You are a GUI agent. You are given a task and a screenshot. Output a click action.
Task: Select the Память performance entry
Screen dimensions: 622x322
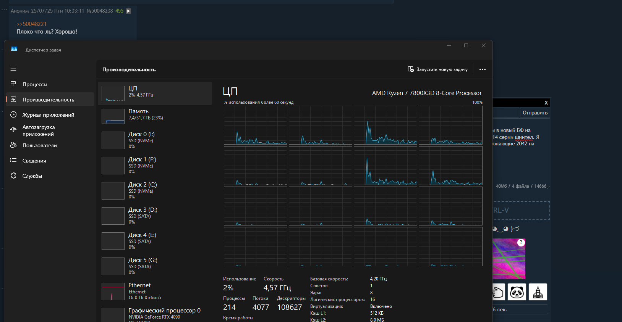point(155,116)
